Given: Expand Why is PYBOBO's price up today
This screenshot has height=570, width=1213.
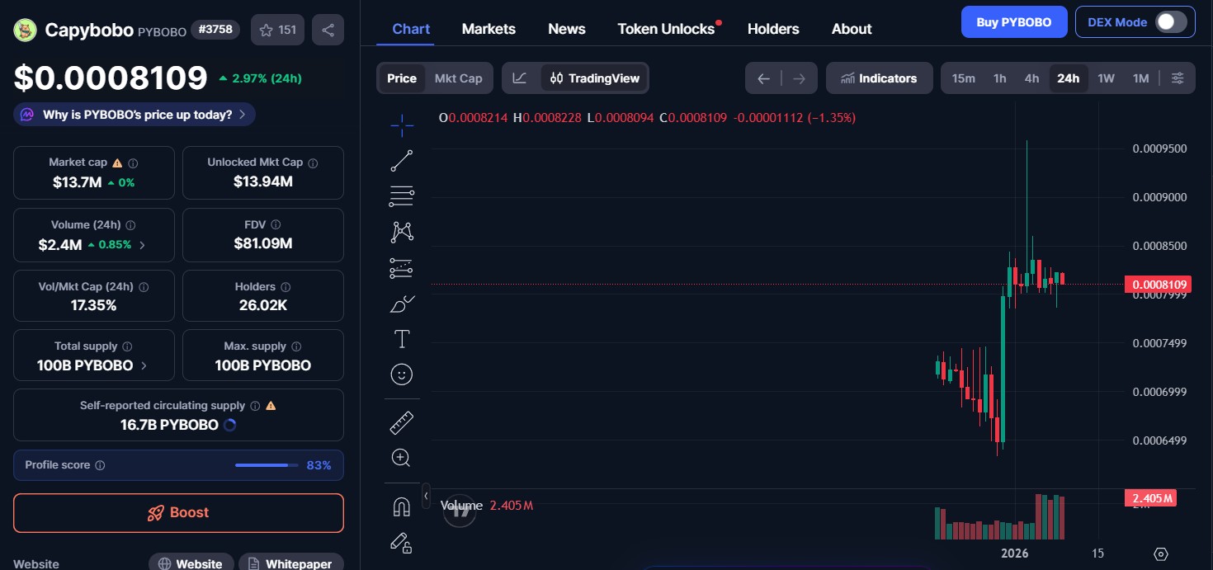Looking at the screenshot, I should (135, 115).
